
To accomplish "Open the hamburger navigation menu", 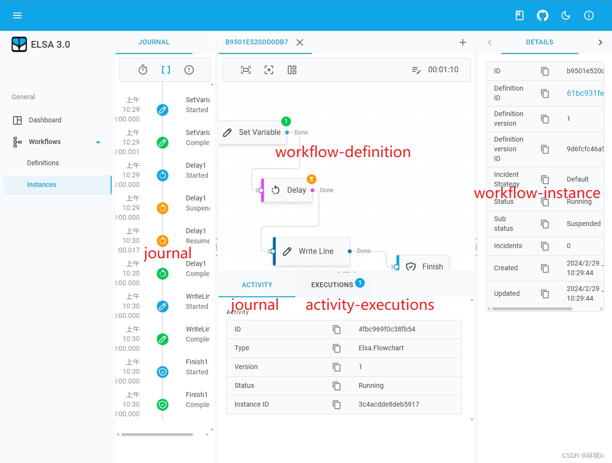I will (17, 15).
